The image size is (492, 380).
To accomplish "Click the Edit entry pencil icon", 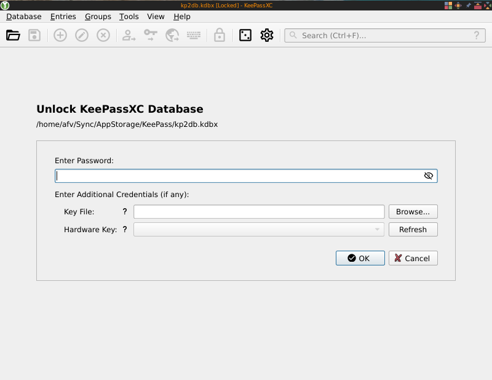I will (82, 35).
